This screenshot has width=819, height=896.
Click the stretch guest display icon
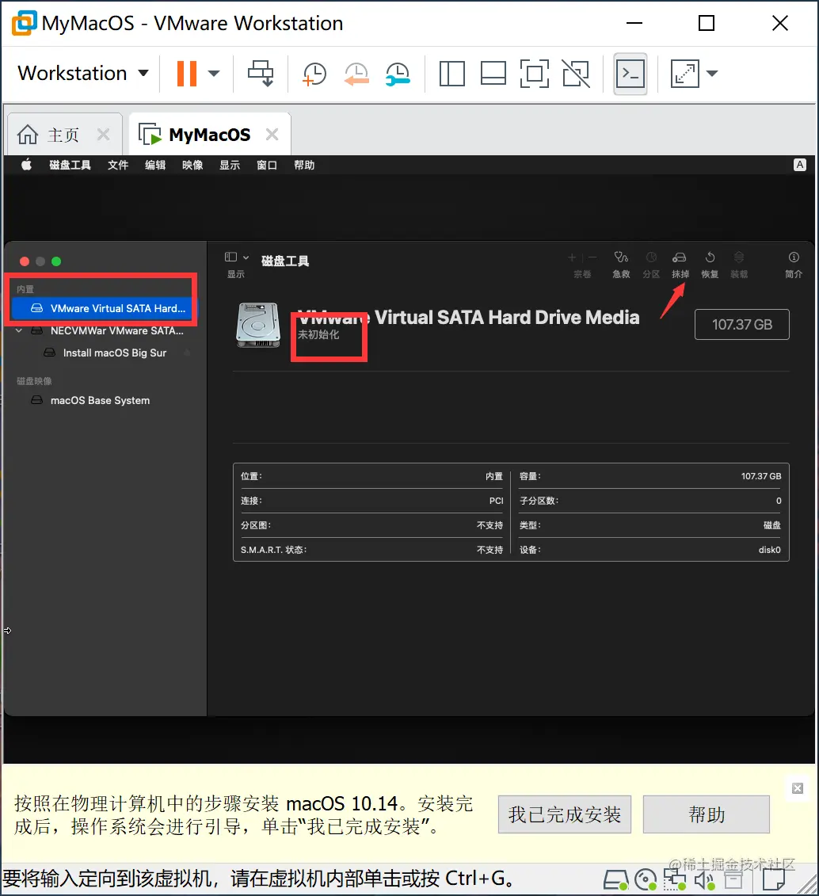tap(684, 74)
